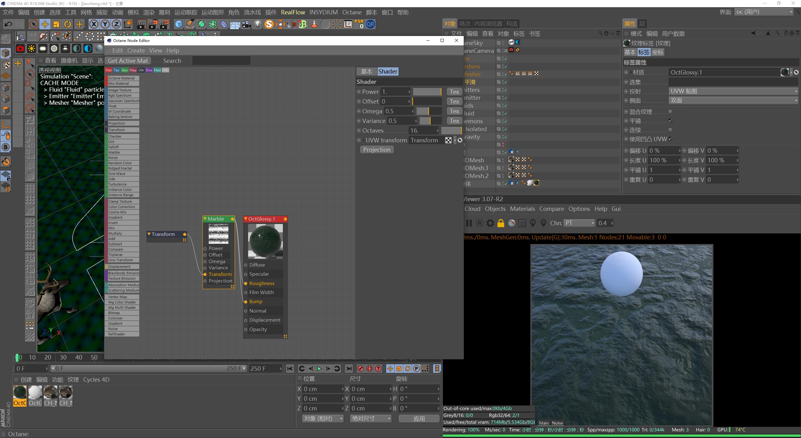
Task: Click the QR icon in toolbar
Action: (x=370, y=24)
